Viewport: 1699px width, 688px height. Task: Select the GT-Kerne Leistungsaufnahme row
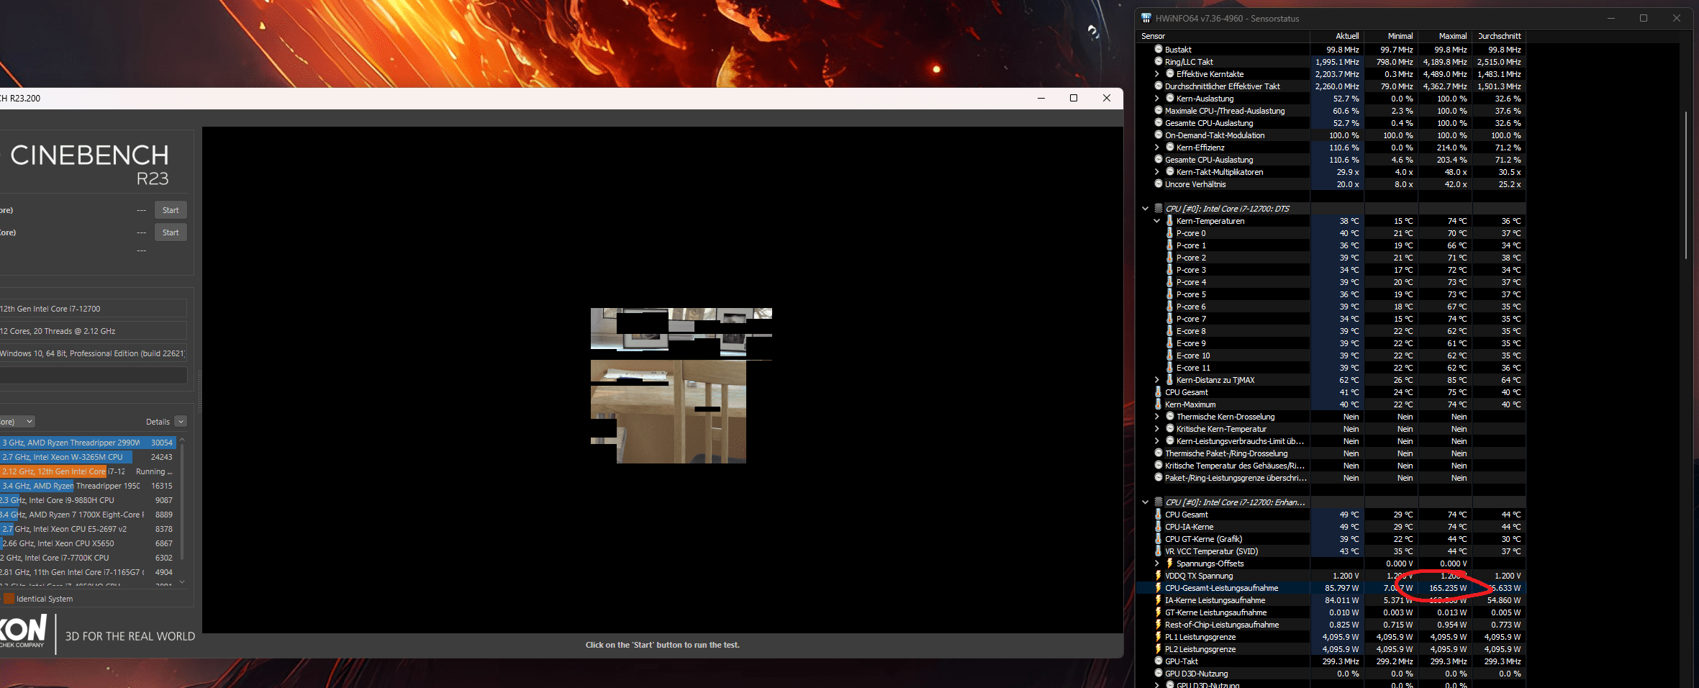(1331, 612)
